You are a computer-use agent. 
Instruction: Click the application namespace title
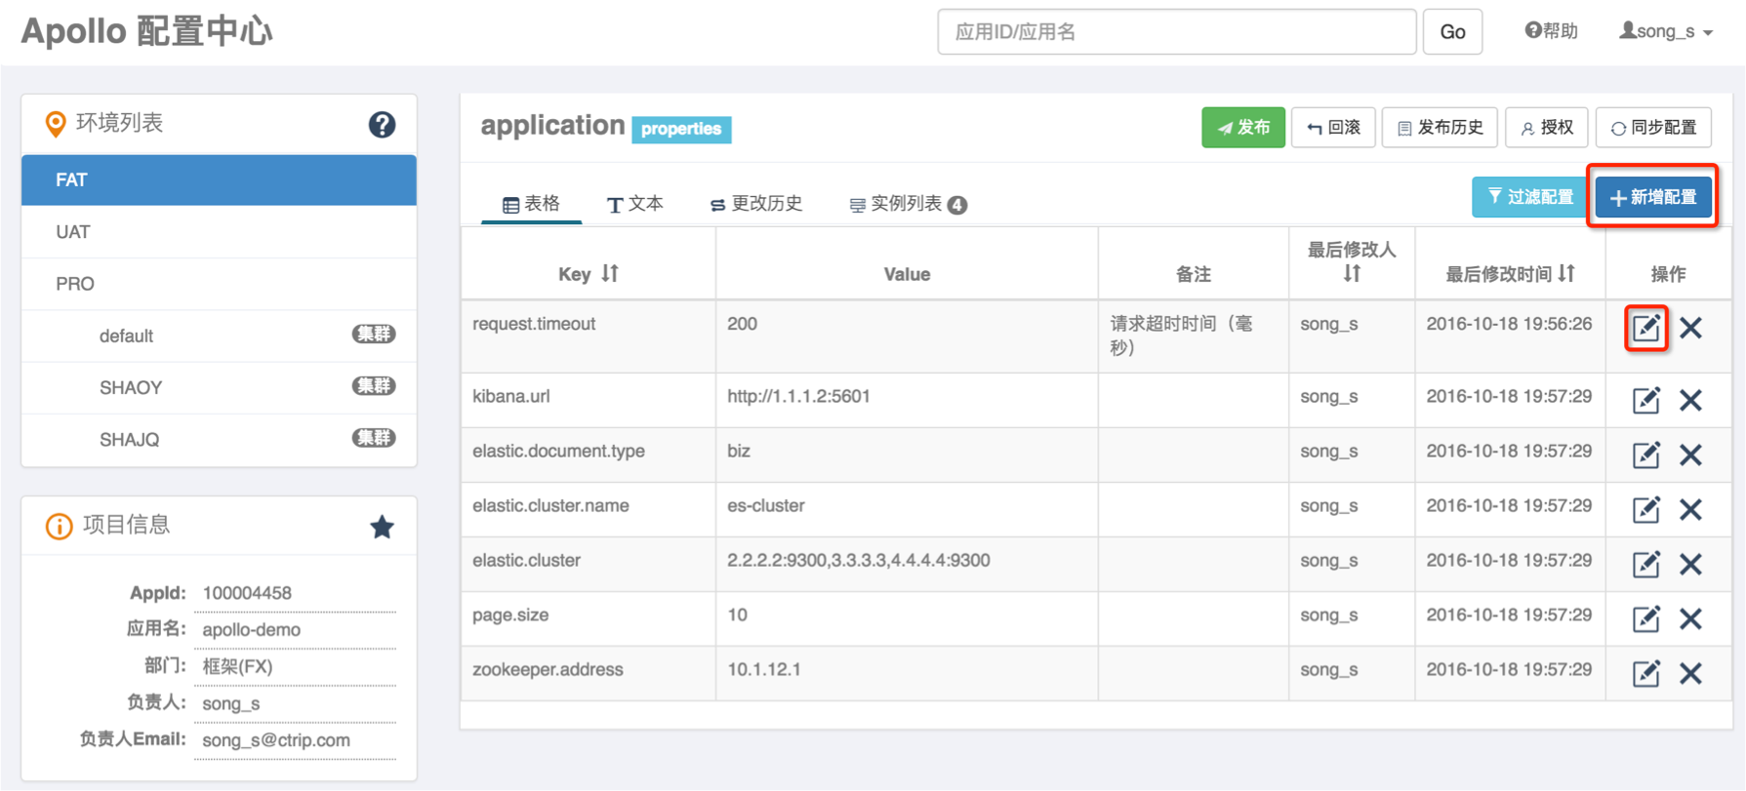pos(552,125)
